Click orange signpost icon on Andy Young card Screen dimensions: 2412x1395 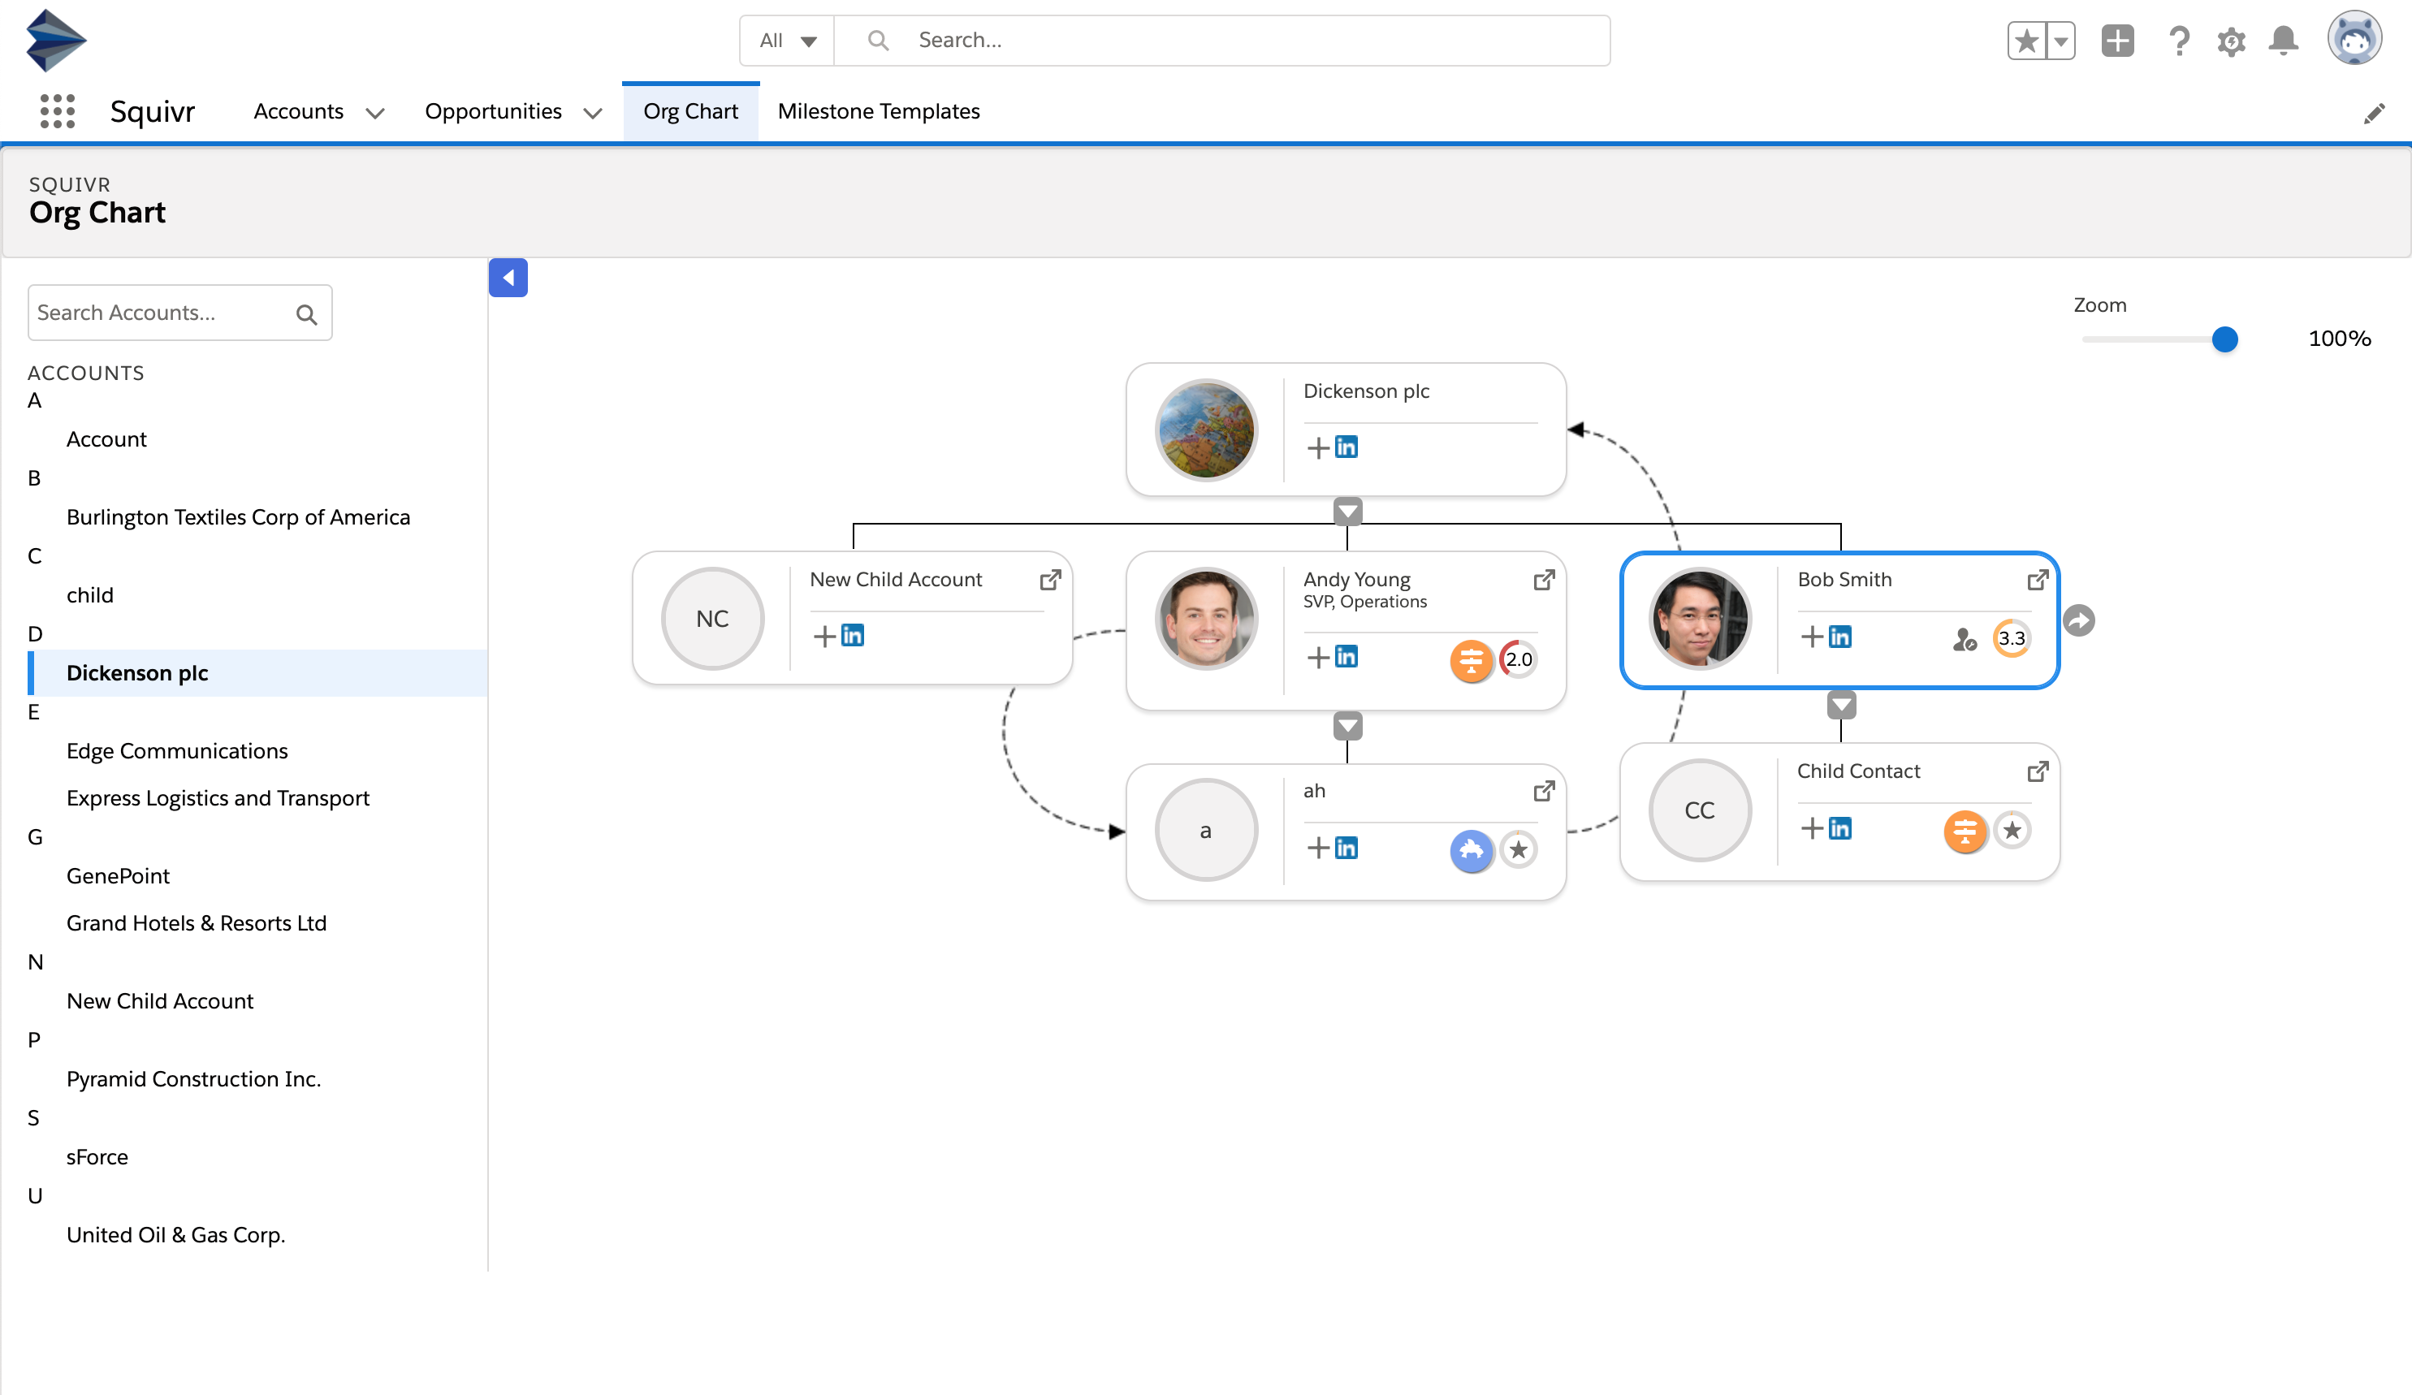click(1471, 660)
